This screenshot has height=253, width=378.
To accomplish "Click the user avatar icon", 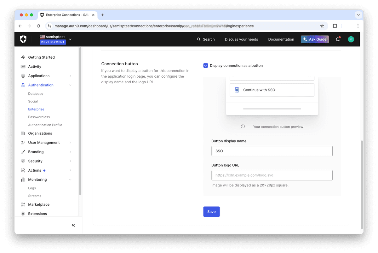I will (351, 39).
